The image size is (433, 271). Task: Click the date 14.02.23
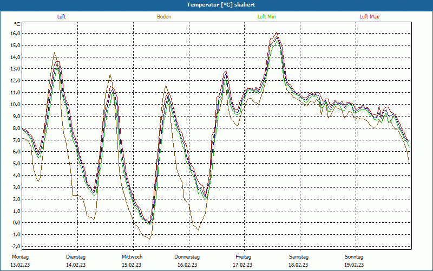(76, 265)
